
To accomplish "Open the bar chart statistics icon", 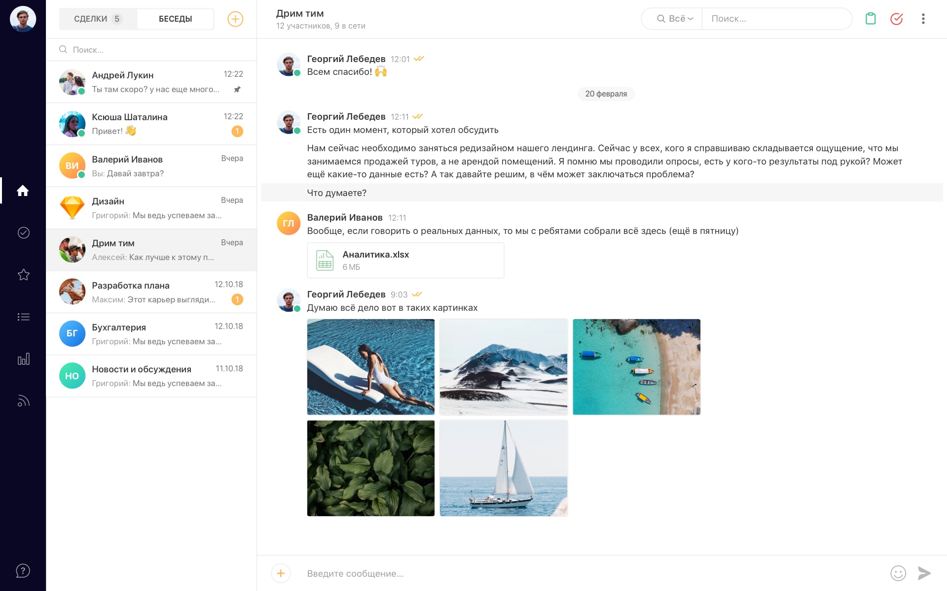I will click(x=23, y=359).
